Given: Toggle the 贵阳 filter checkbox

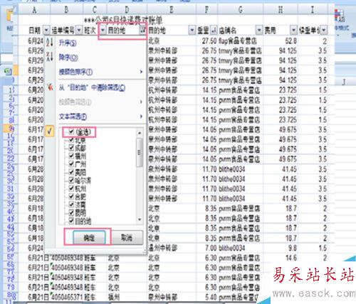Looking at the screenshot, I should pos(71,172).
